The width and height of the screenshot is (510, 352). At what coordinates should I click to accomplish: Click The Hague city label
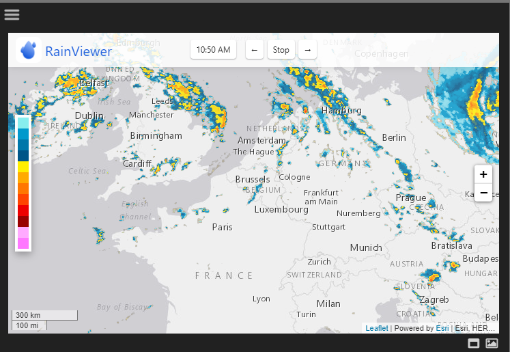(x=253, y=152)
